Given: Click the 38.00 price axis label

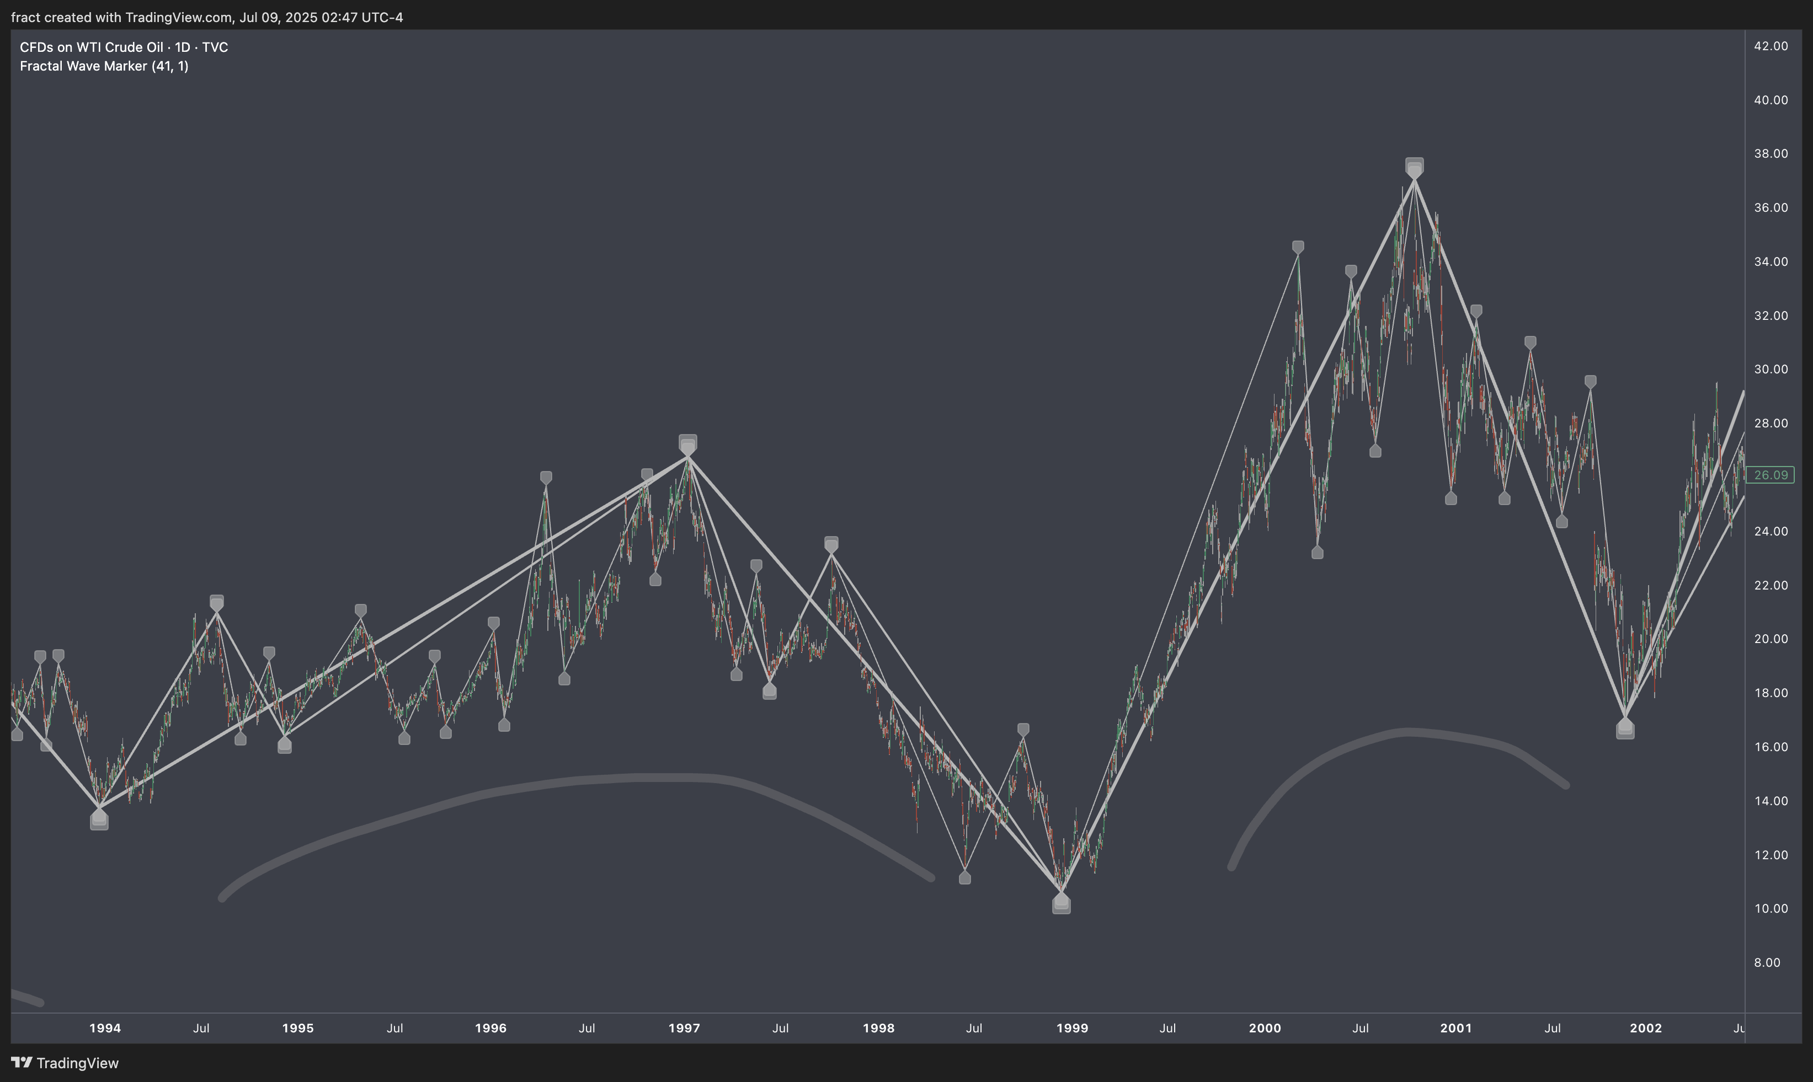Looking at the screenshot, I should [x=1771, y=154].
